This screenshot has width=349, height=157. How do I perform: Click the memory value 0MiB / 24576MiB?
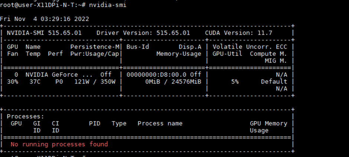click(x=173, y=82)
